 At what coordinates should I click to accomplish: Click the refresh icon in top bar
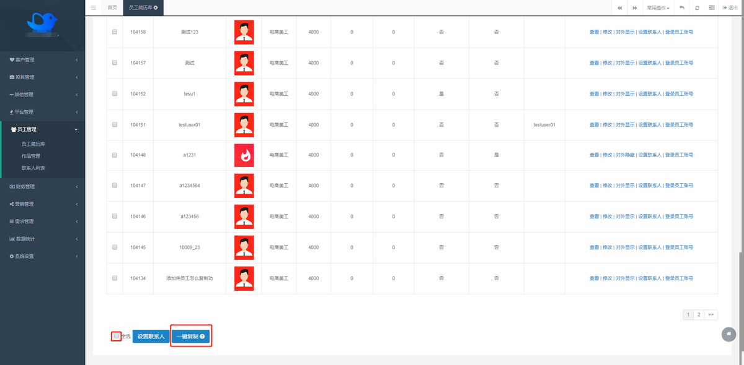(697, 7)
